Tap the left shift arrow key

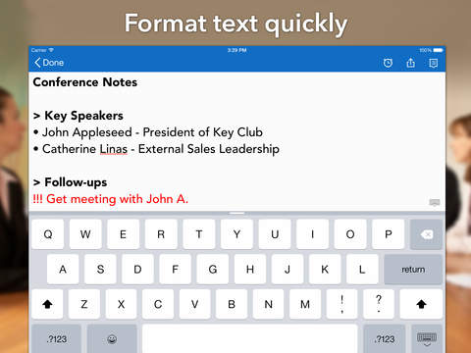click(x=47, y=304)
